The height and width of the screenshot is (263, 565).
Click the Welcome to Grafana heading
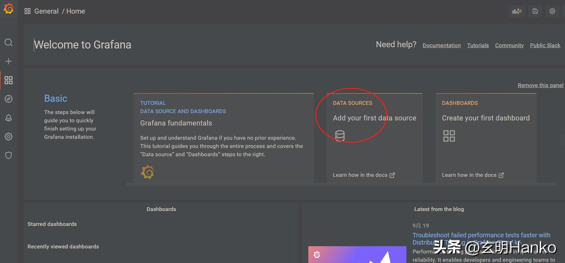tap(83, 45)
